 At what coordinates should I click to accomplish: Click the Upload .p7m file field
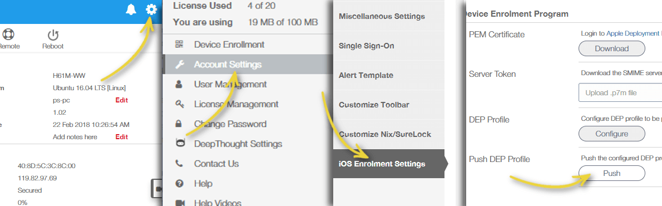[x=620, y=93]
